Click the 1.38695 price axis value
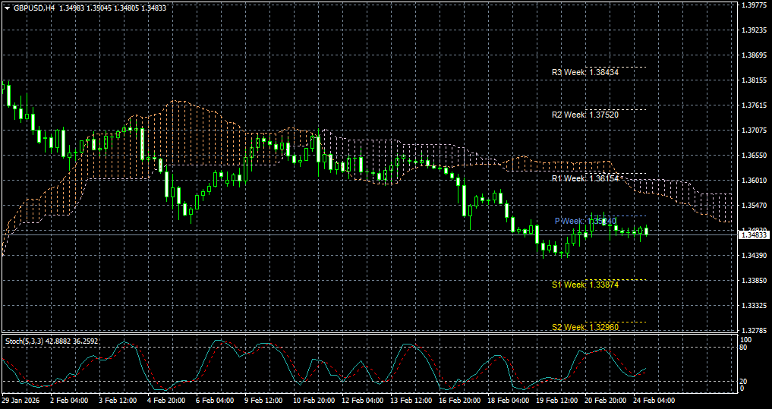 coord(754,55)
